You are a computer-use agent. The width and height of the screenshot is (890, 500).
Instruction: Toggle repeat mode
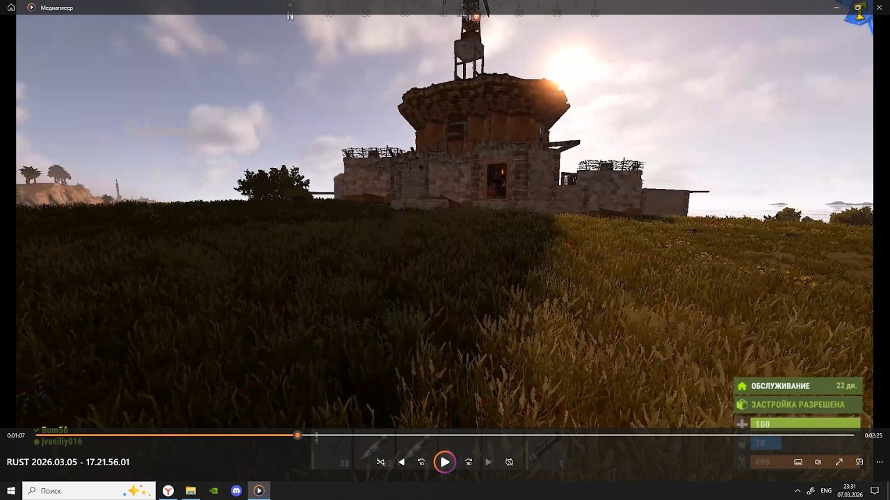point(510,462)
